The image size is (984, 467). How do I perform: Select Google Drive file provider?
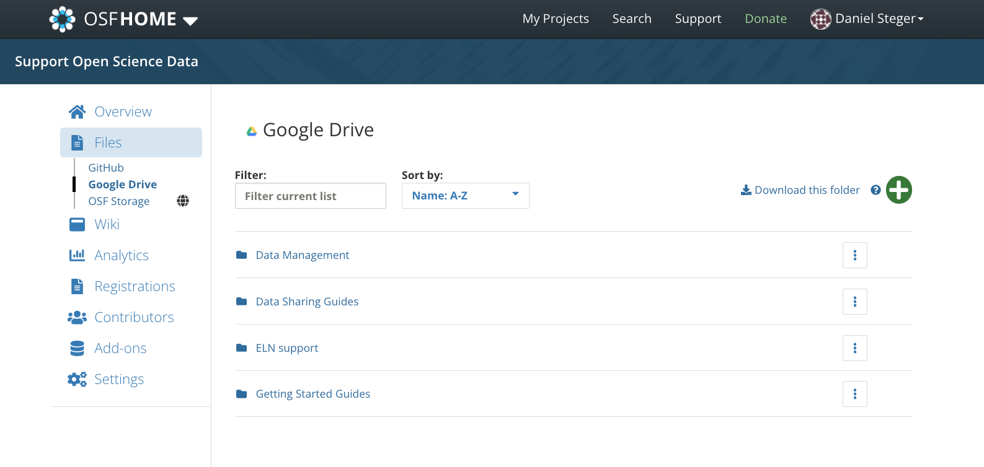click(122, 185)
